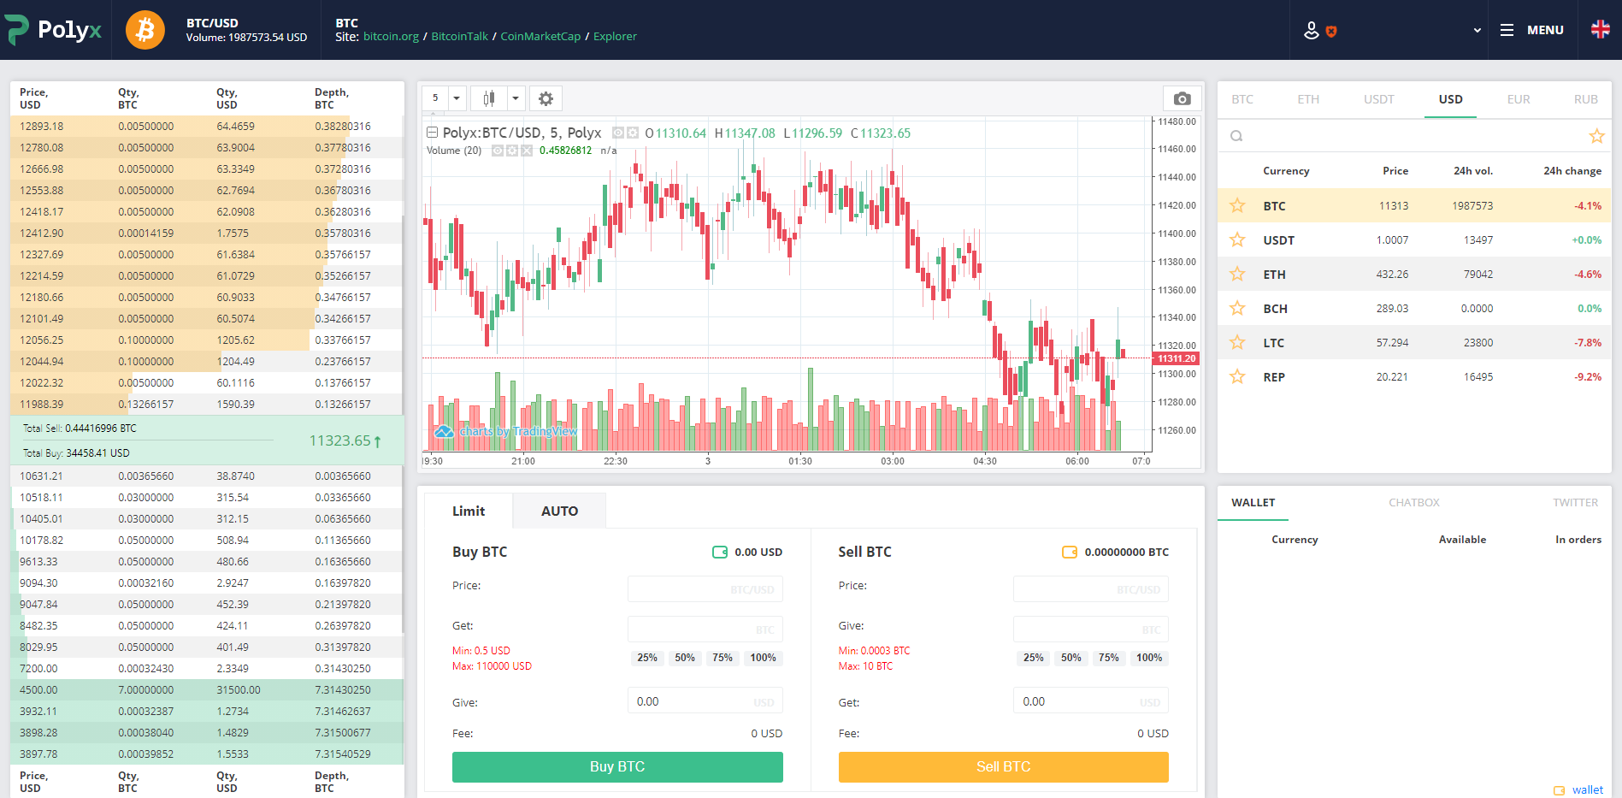1622x798 pixels.
Task: Favorite the BCH row with its star
Action: pos(1237,308)
